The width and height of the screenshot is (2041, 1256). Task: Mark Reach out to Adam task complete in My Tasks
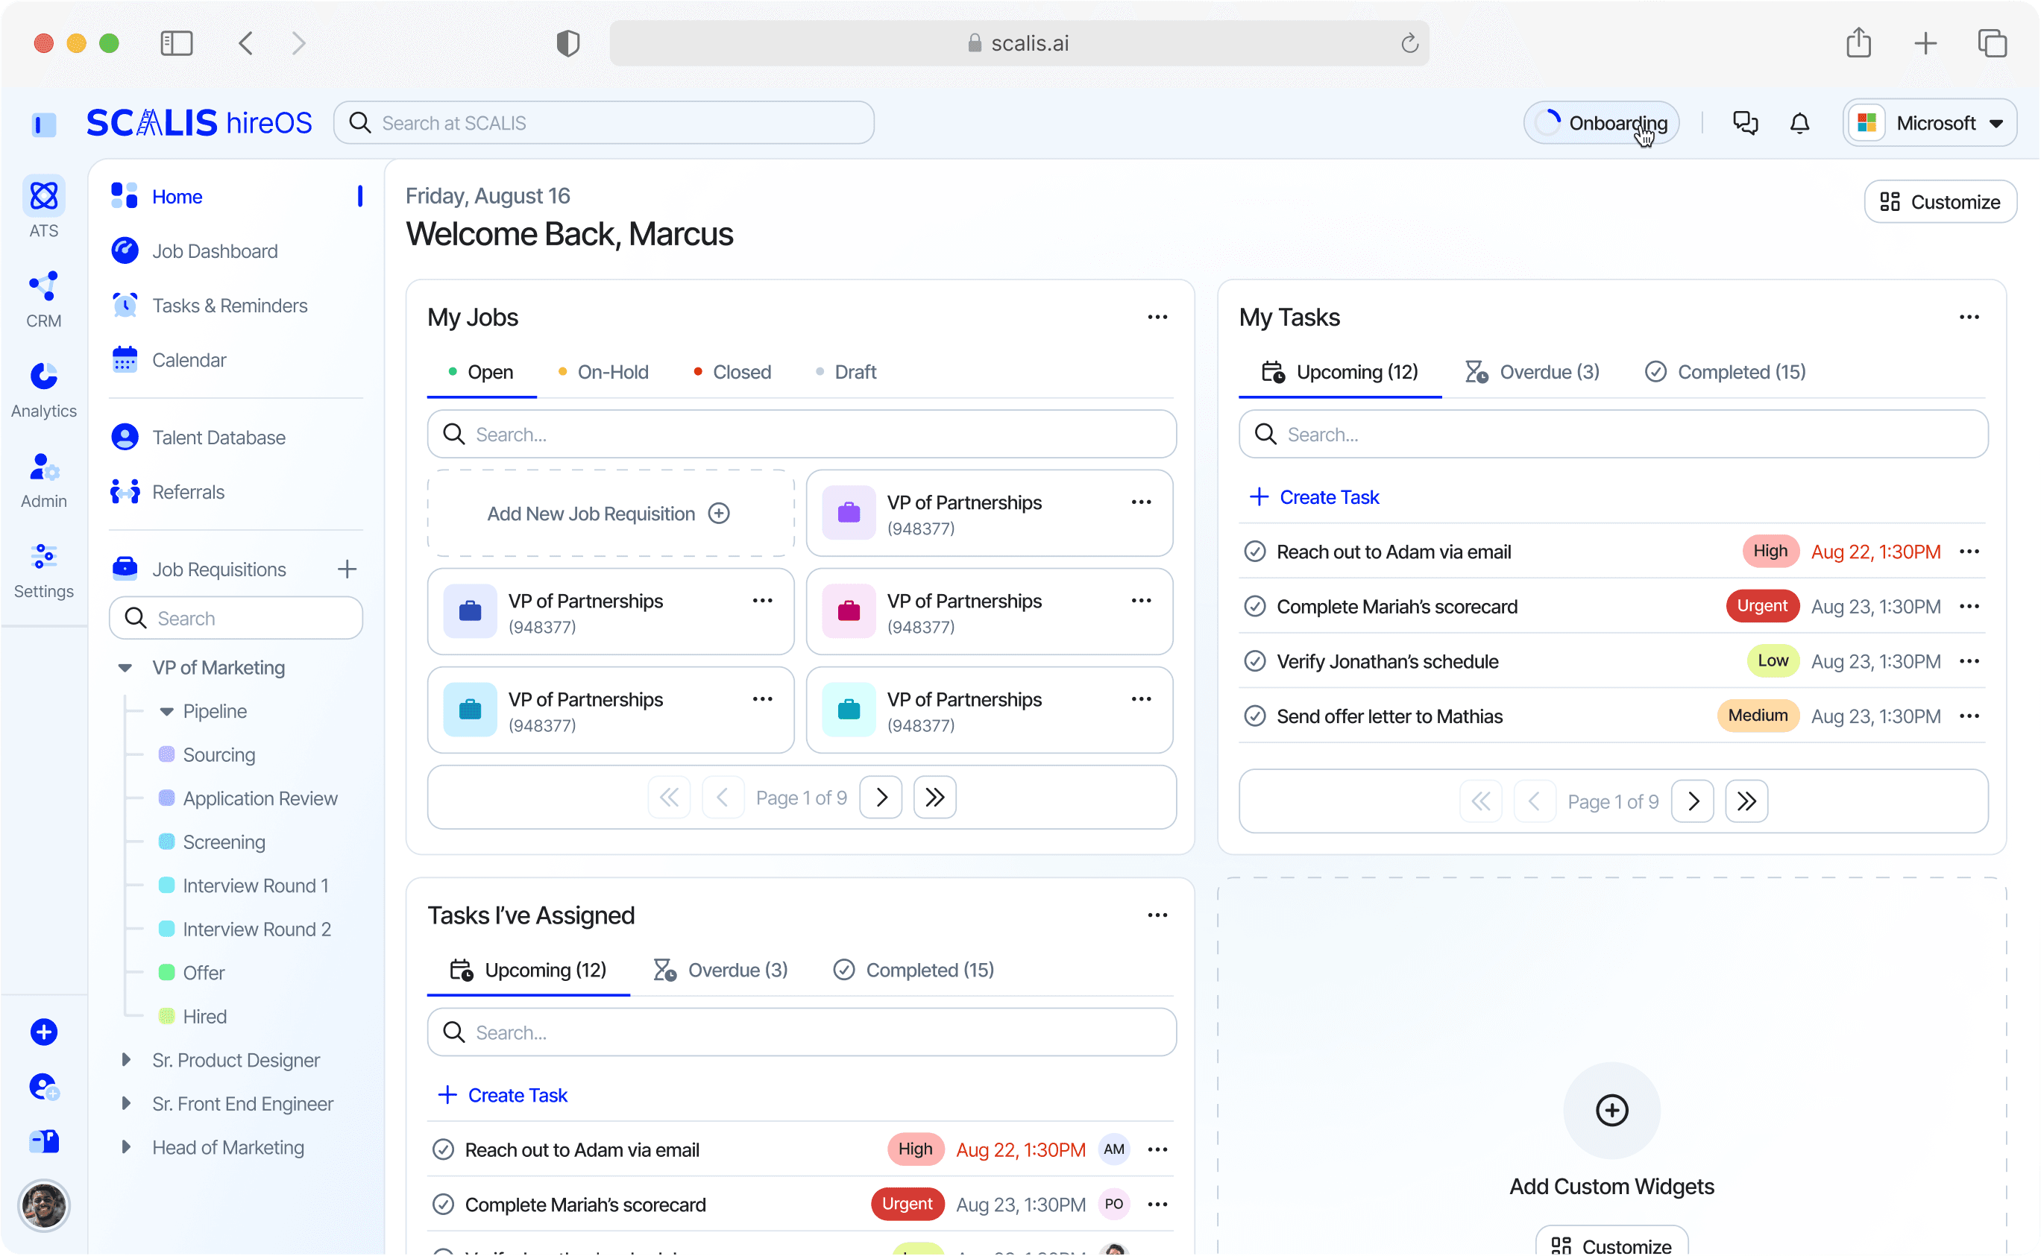(x=1255, y=552)
